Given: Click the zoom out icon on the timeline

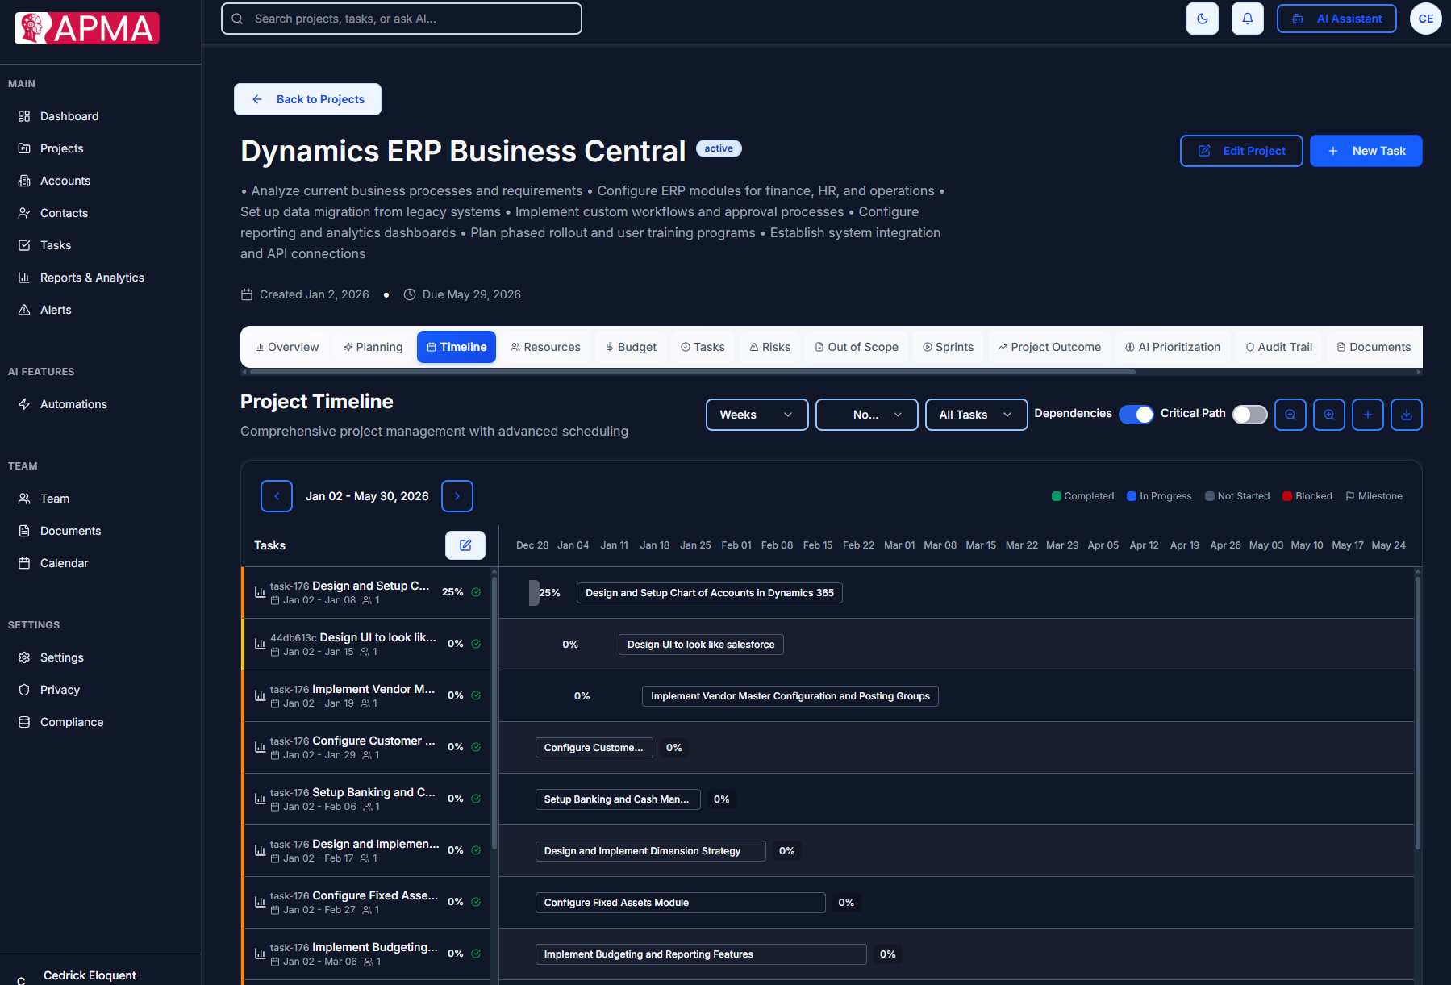Looking at the screenshot, I should 1290,415.
